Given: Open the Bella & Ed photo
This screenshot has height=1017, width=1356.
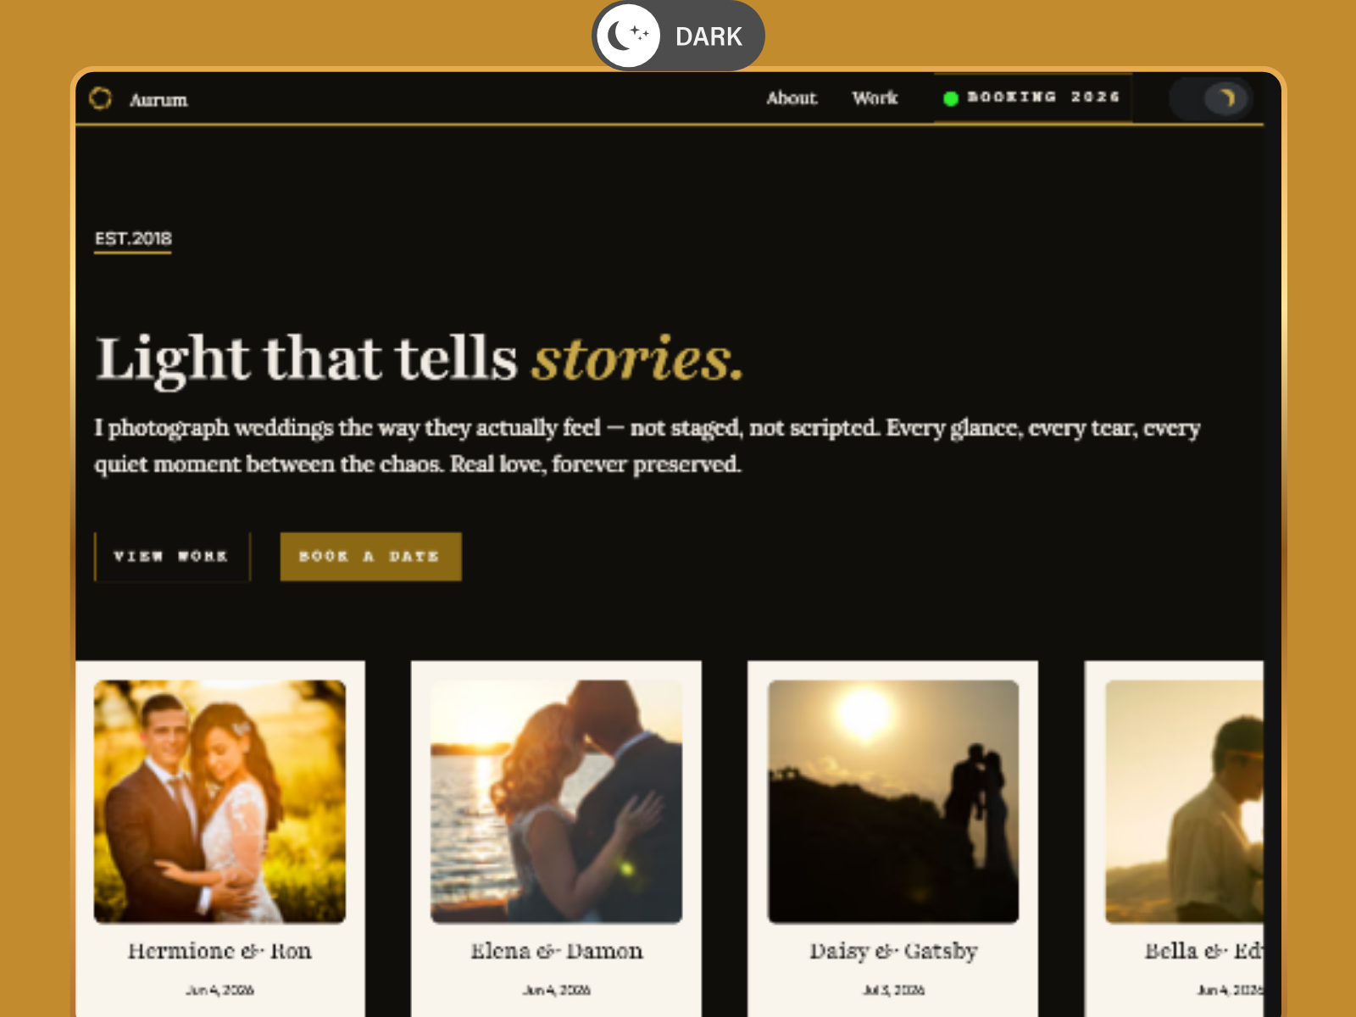Looking at the screenshot, I should coord(1184,801).
